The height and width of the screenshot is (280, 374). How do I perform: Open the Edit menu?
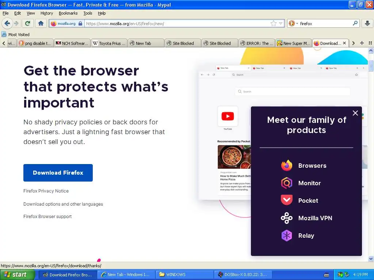(x=18, y=13)
